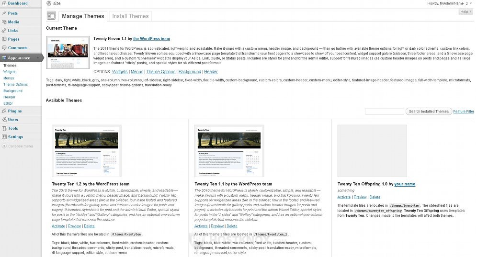The width and height of the screenshot is (477, 257).
Task: Click the Links chain icon
Action: click(4, 31)
